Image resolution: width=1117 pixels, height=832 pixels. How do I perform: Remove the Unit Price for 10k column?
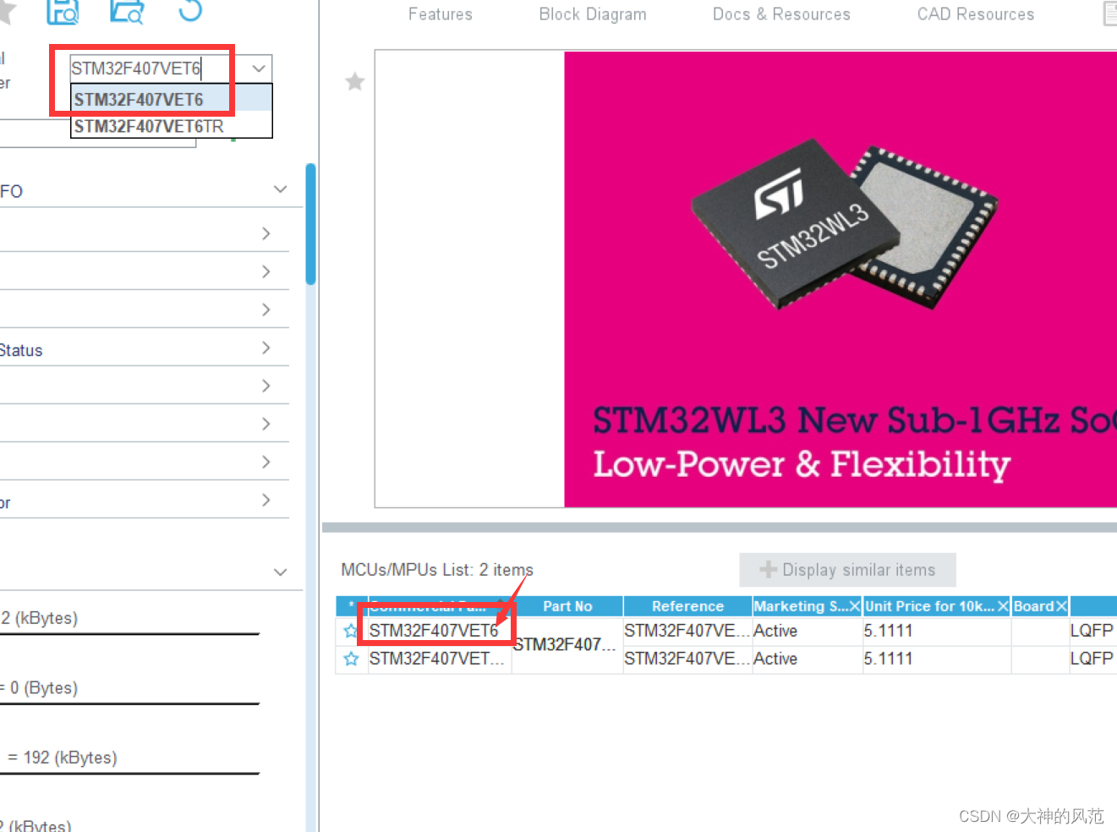click(1003, 606)
